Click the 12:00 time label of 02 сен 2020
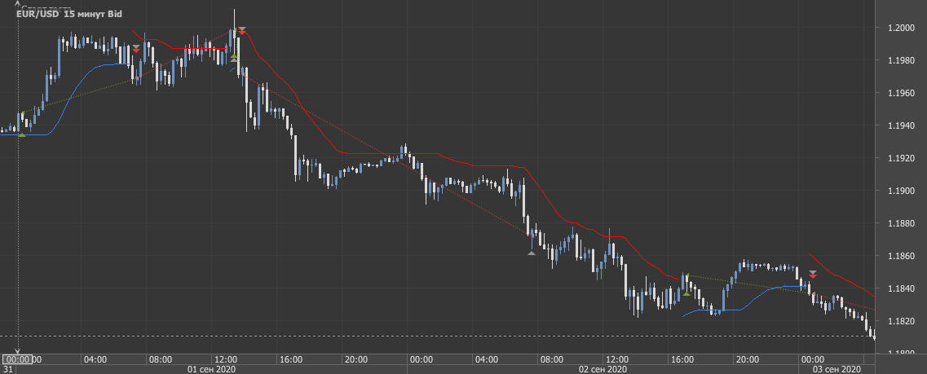 coord(617,359)
